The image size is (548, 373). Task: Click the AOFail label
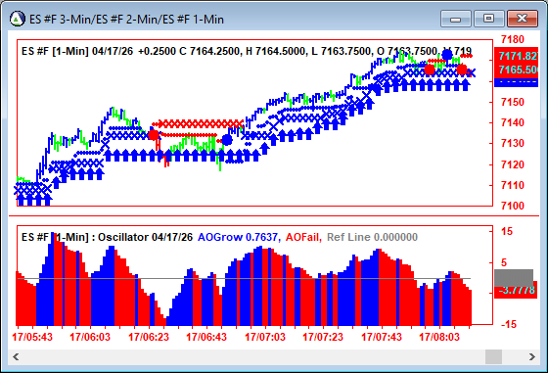coord(303,237)
